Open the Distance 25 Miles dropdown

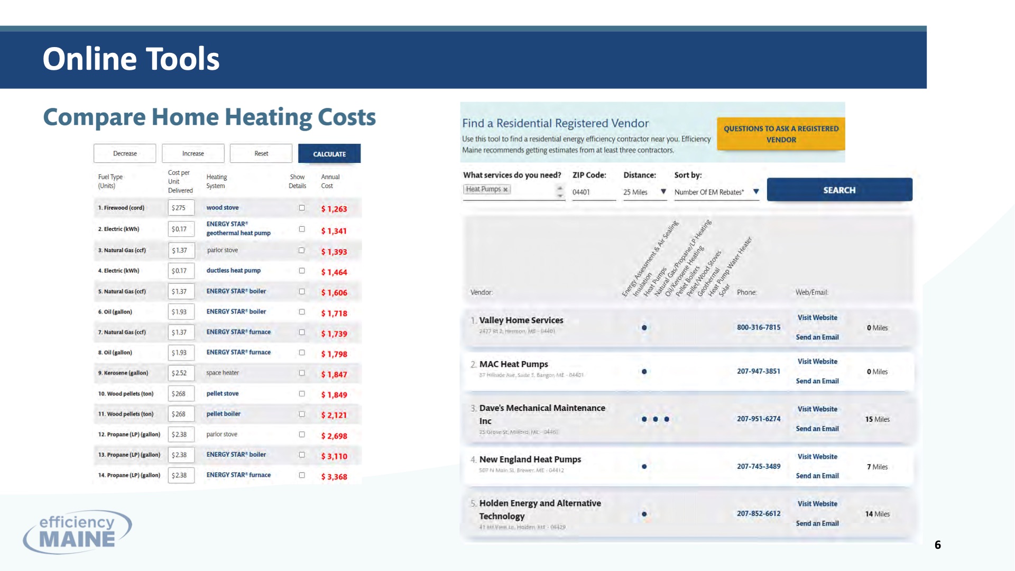[645, 192]
